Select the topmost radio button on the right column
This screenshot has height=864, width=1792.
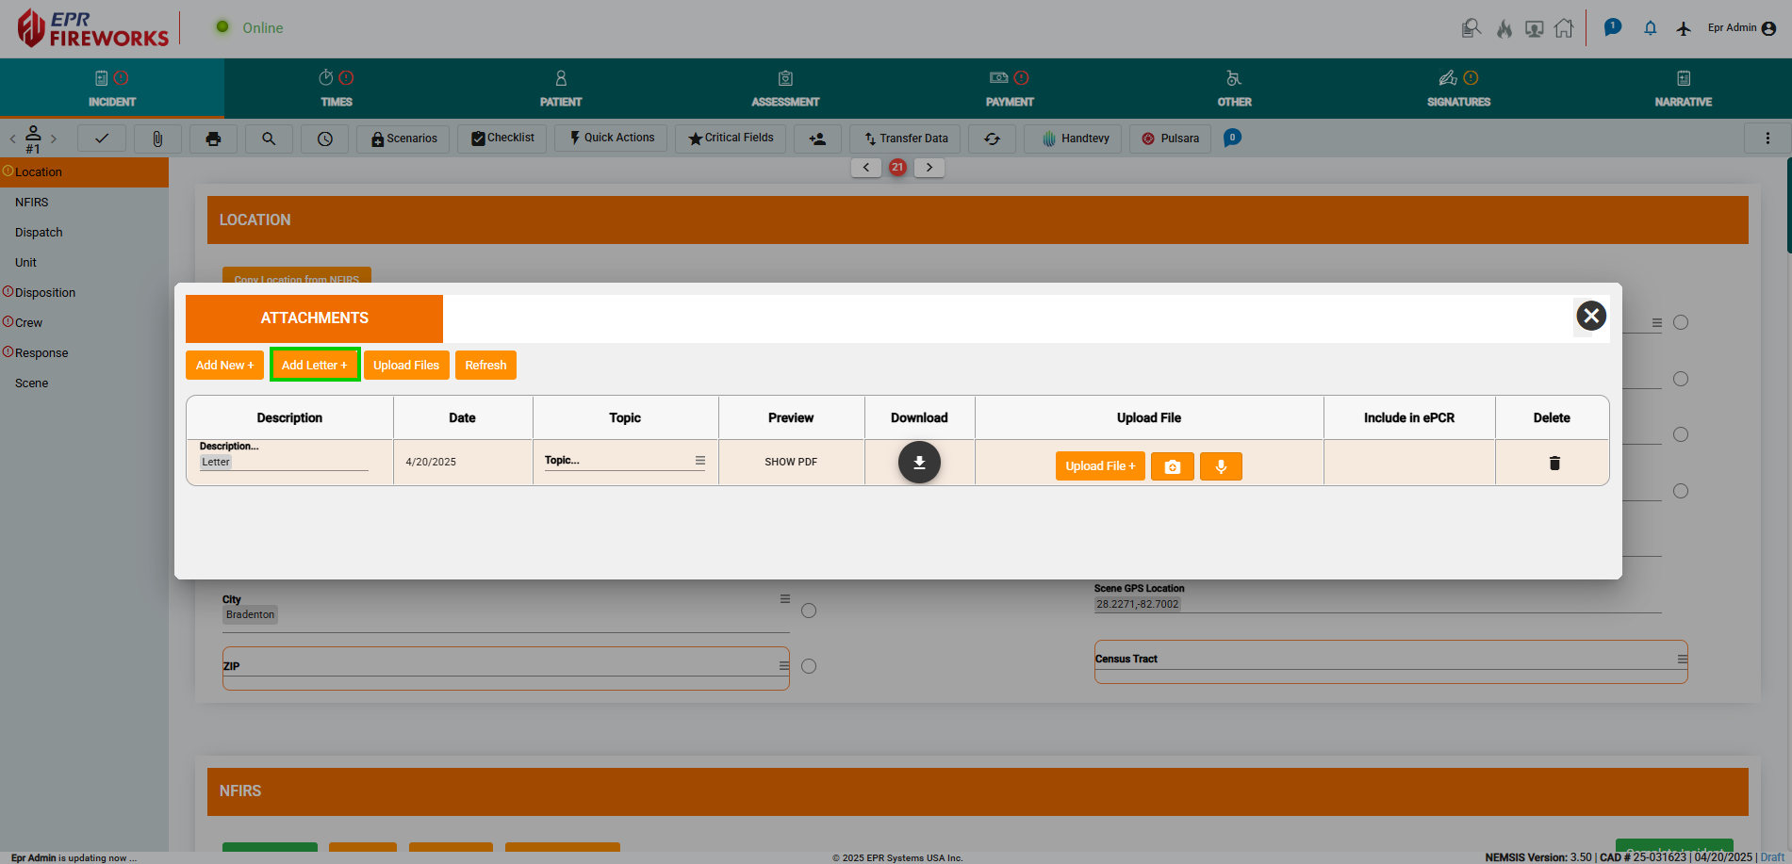[1681, 321]
